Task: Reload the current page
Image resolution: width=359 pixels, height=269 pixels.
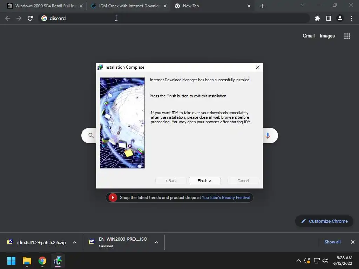Action: pyautogui.click(x=30, y=18)
